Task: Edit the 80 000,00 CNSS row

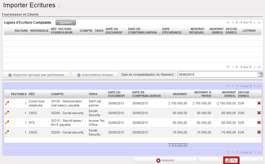Action: coord(7,113)
